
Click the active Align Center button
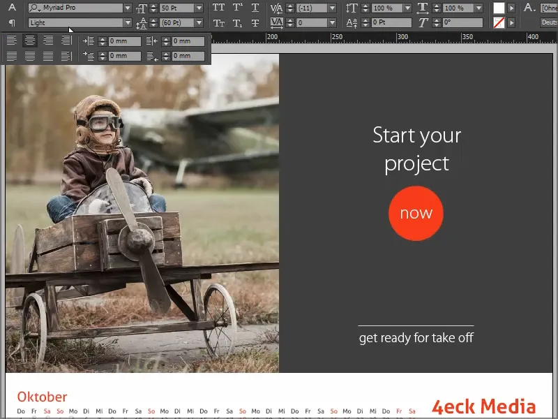coord(30,41)
